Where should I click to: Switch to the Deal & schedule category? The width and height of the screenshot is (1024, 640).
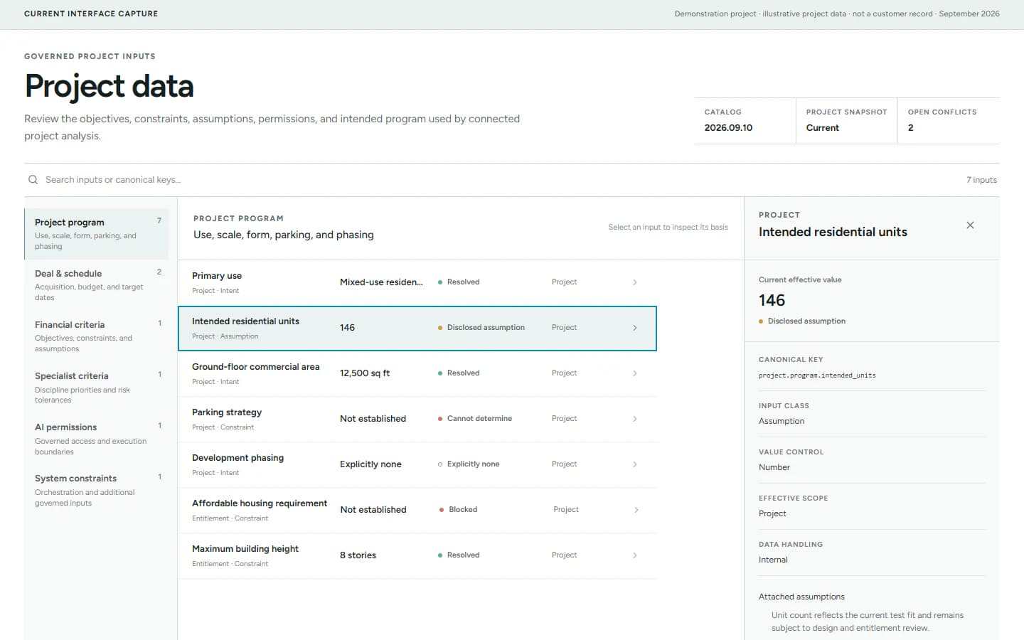(97, 285)
